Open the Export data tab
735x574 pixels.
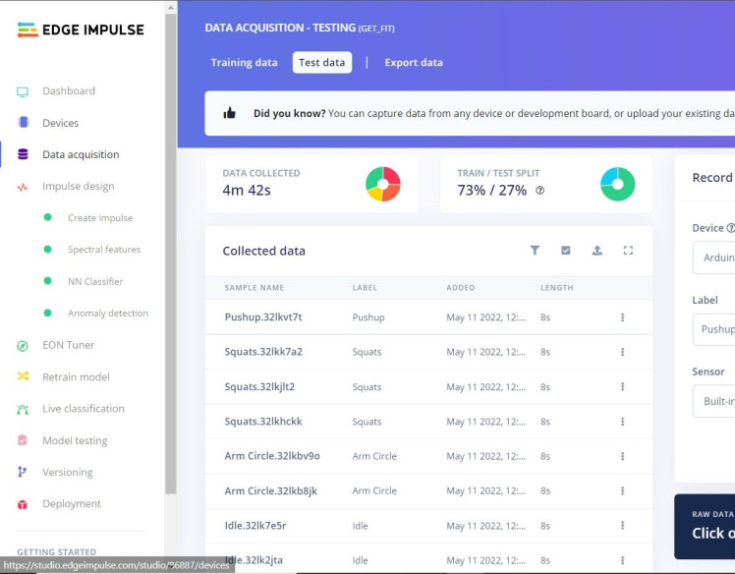[x=413, y=63]
